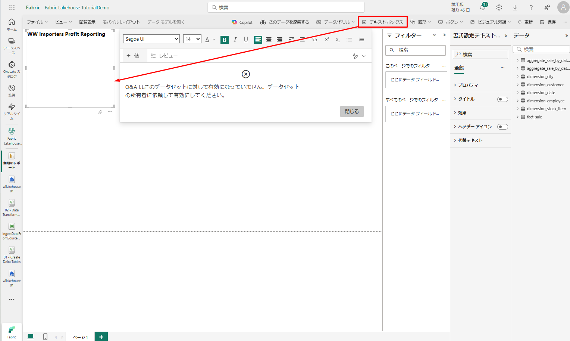The width and height of the screenshot is (570, 341).
Task: Switch to mobile layout view icon
Action: pyautogui.click(x=45, y=337)
